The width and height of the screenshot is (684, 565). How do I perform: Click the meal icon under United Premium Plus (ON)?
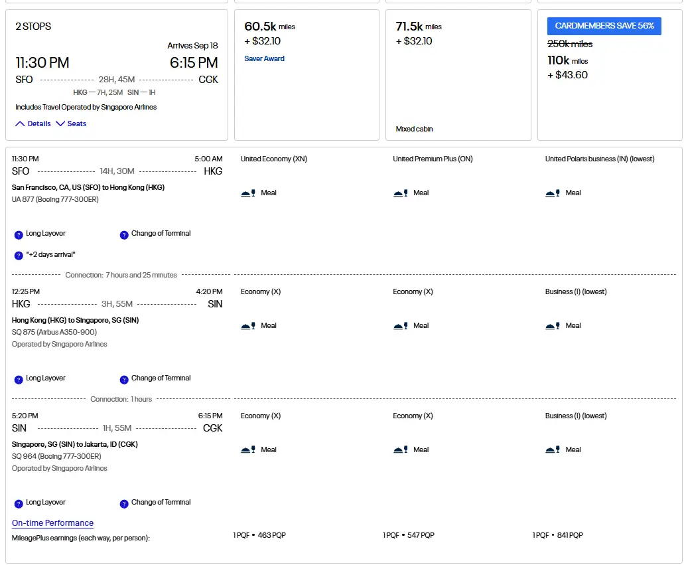tap(401, 193)
